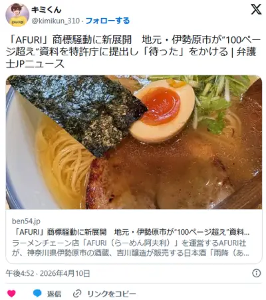Open the ben54.jp domain link
Viewport: 266px width, 300px height.
click(x=26, y=221)
